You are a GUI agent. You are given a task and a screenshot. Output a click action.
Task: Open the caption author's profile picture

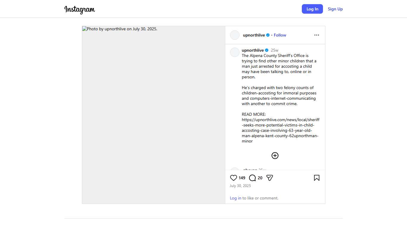[235, 52]
